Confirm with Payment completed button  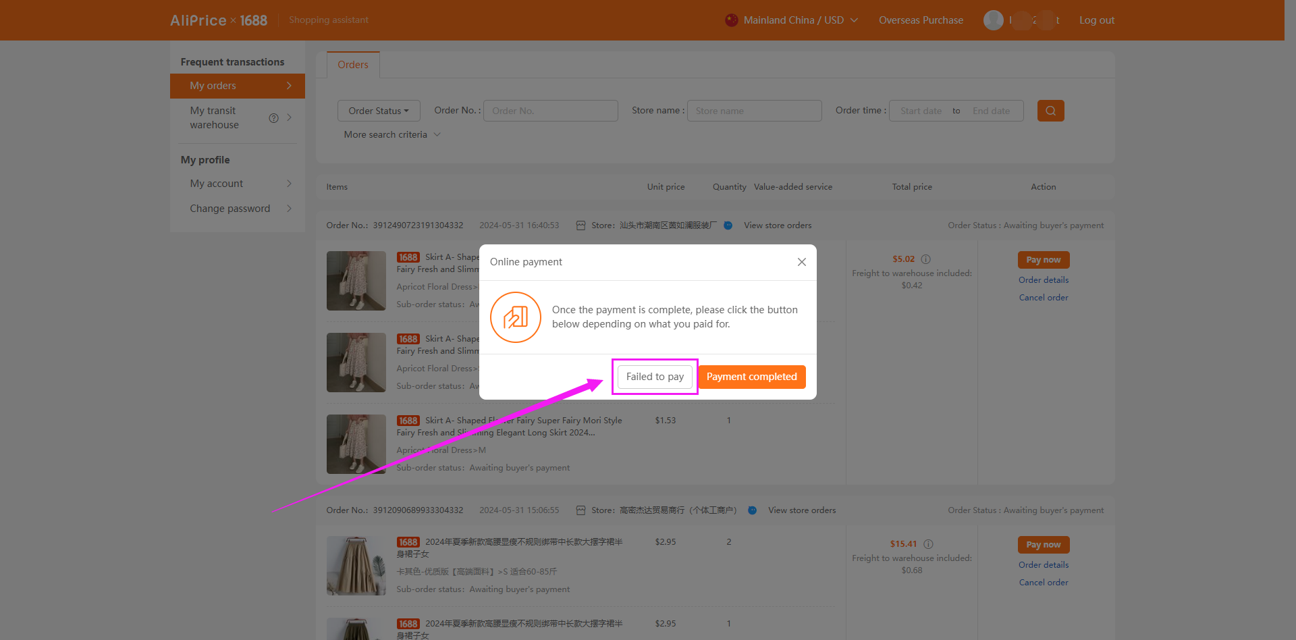coord(752,377)
